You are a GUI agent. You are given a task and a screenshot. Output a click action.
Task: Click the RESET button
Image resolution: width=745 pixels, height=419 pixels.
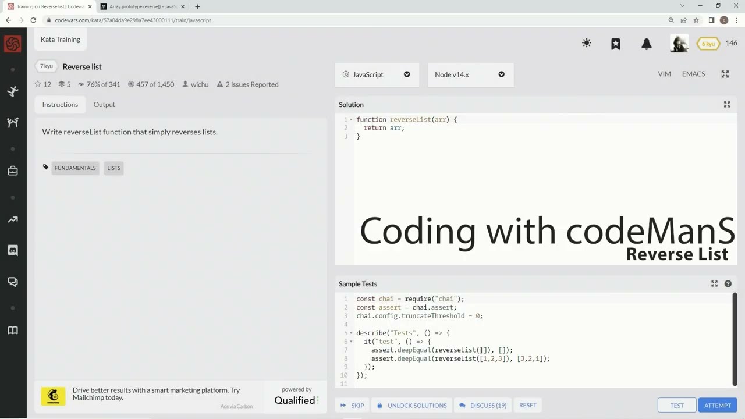(x=528, y=405)
